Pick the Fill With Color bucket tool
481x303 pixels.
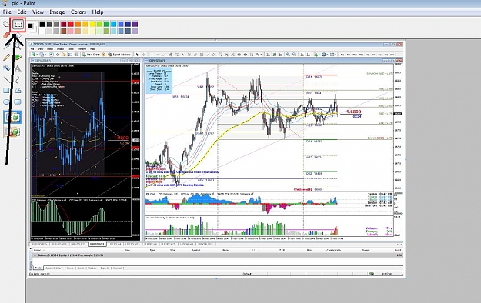pyautogui.click(x=18, y=35)
